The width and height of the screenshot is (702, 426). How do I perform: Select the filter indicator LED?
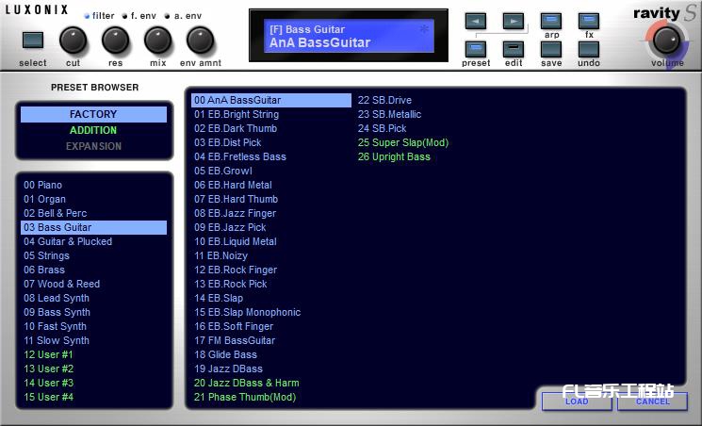(x=87, y=16)
